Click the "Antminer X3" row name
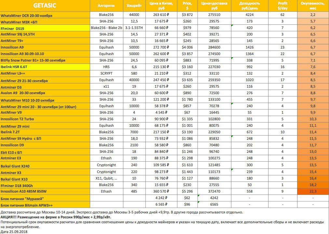 pos(45,172)
